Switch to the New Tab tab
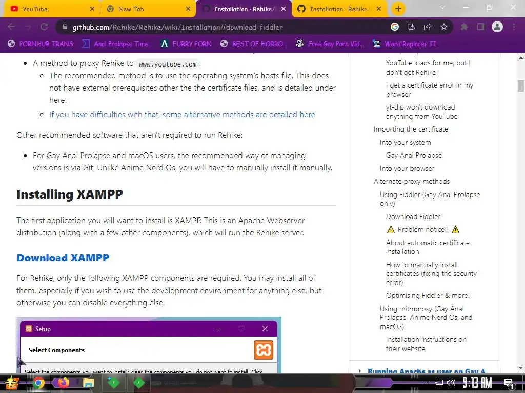The width and height of the screenshot is (525, 393). (x=148, y=9)
